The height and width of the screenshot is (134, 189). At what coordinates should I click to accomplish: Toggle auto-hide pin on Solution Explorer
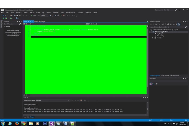[185, 21]
